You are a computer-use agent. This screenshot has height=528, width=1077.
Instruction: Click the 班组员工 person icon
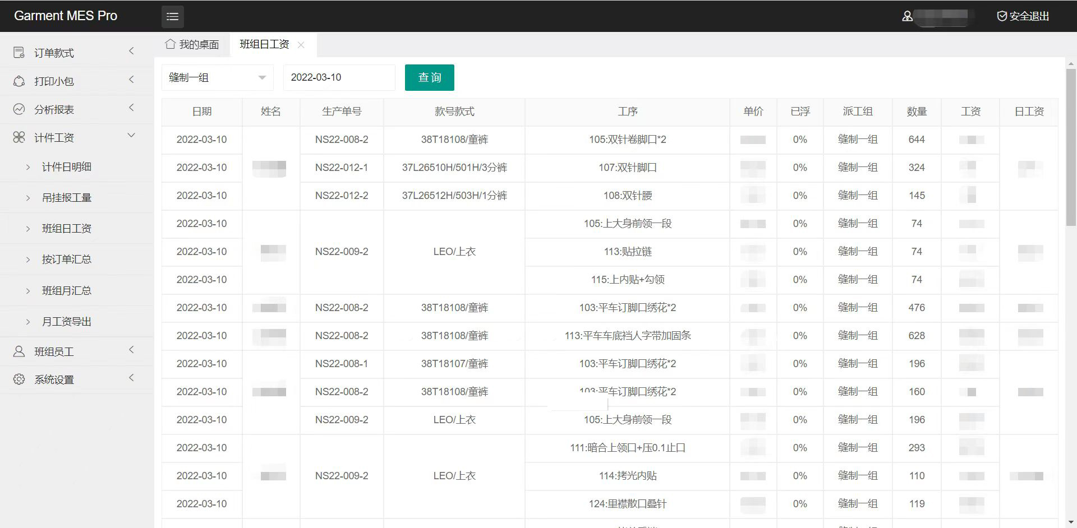[19, 351]
